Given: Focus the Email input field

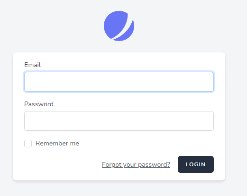Looking at the screenshot, I should [x=119, y=82].
